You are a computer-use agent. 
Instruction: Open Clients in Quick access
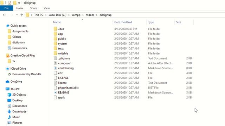17,37
